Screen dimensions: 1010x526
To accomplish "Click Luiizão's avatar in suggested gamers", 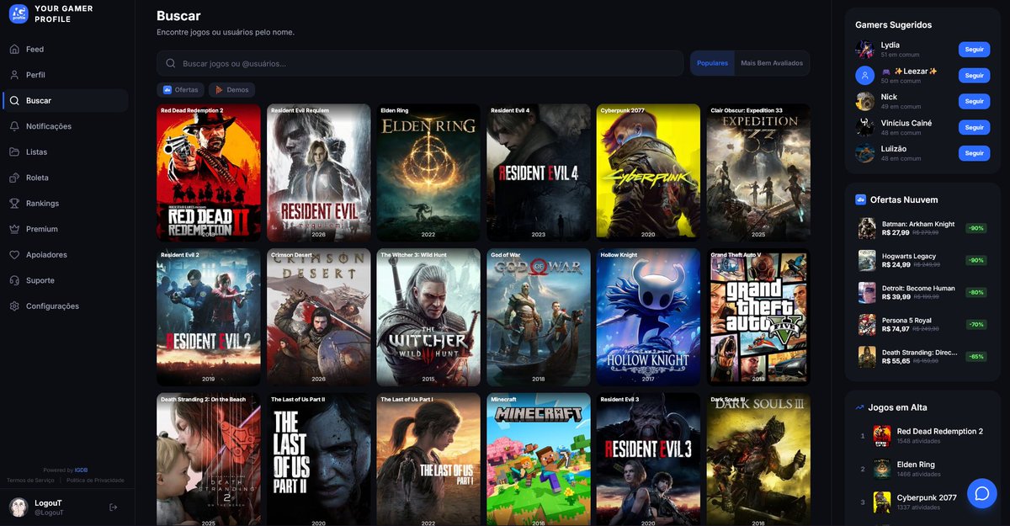I will pyautogui.click(x=864, y=153).
